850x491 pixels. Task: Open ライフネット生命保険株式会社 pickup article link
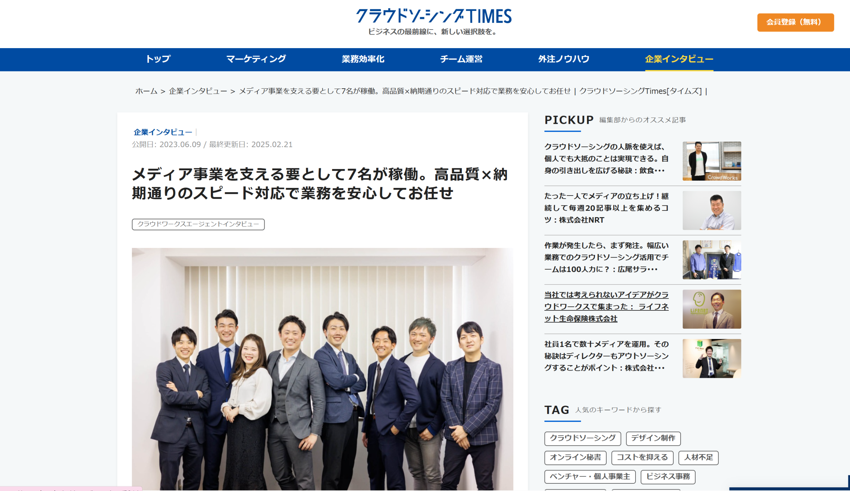(606, 306)
